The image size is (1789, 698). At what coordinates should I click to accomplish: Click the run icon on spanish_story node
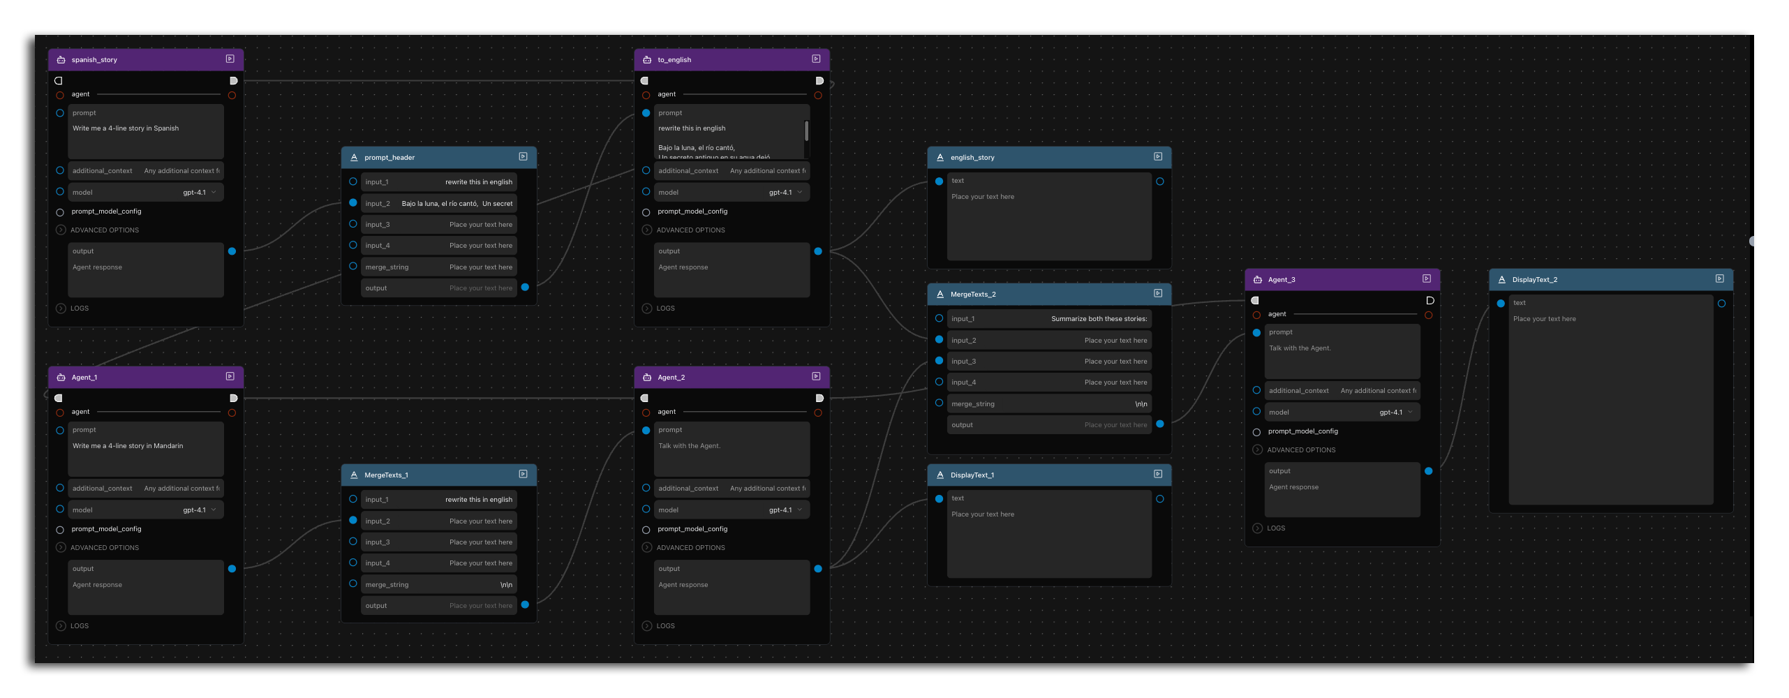pyautogui.click(x=230, y=59)
